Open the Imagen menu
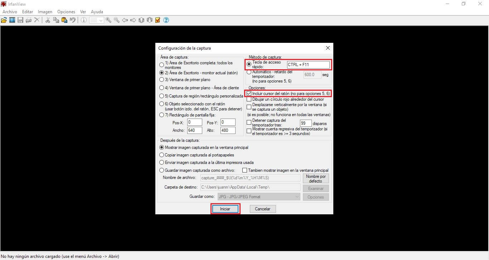 45,12
